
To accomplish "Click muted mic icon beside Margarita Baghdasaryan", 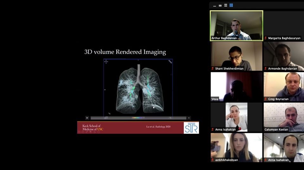I will [x=266, y=38].
